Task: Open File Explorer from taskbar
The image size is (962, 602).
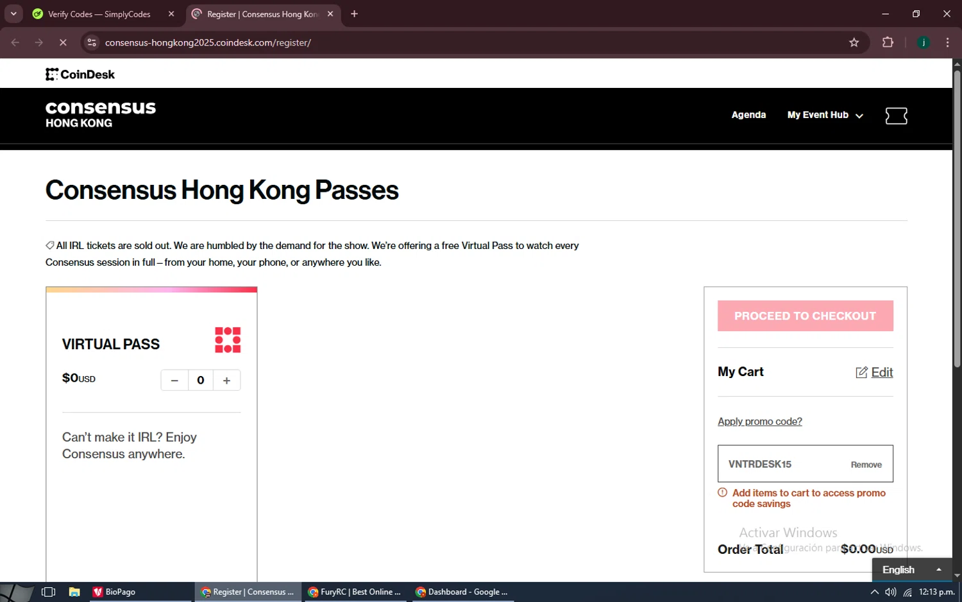Action: (74, 592)
